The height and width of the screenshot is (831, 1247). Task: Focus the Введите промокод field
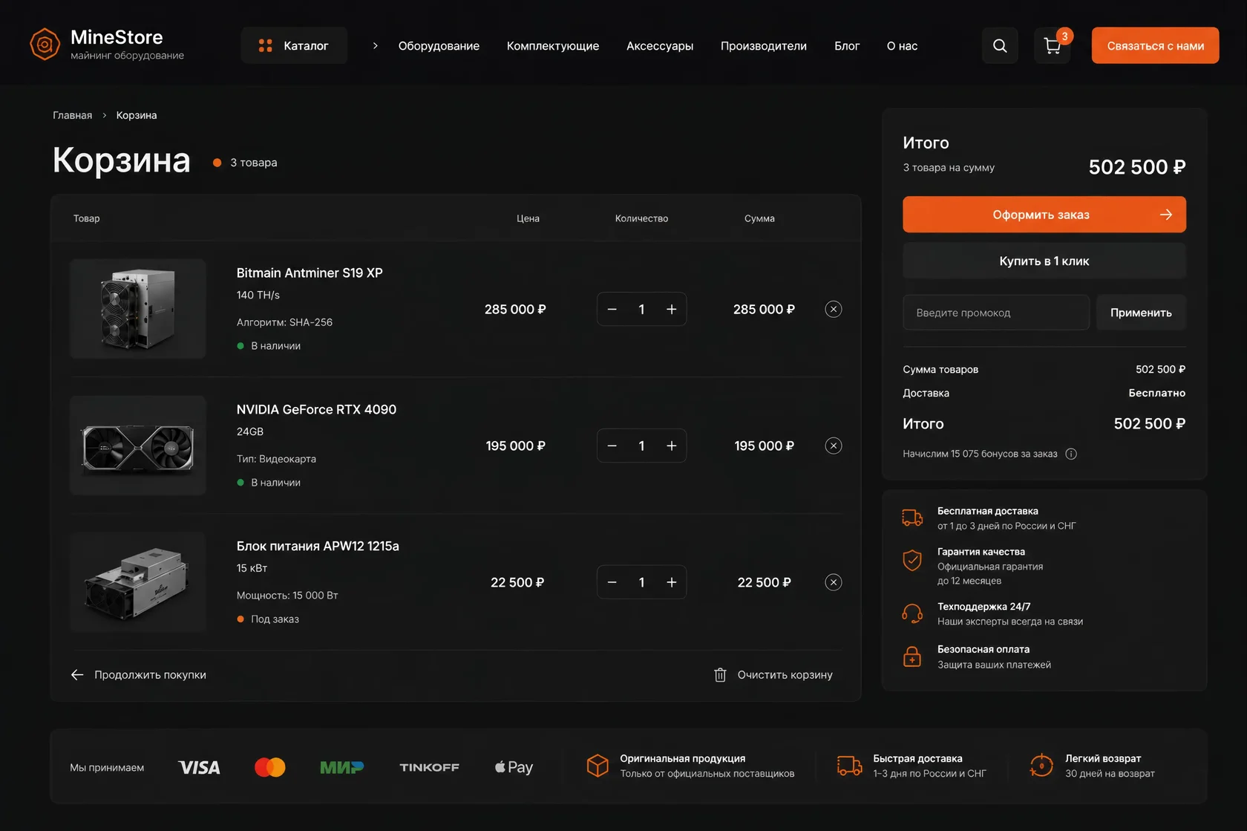tap(996, 313)
